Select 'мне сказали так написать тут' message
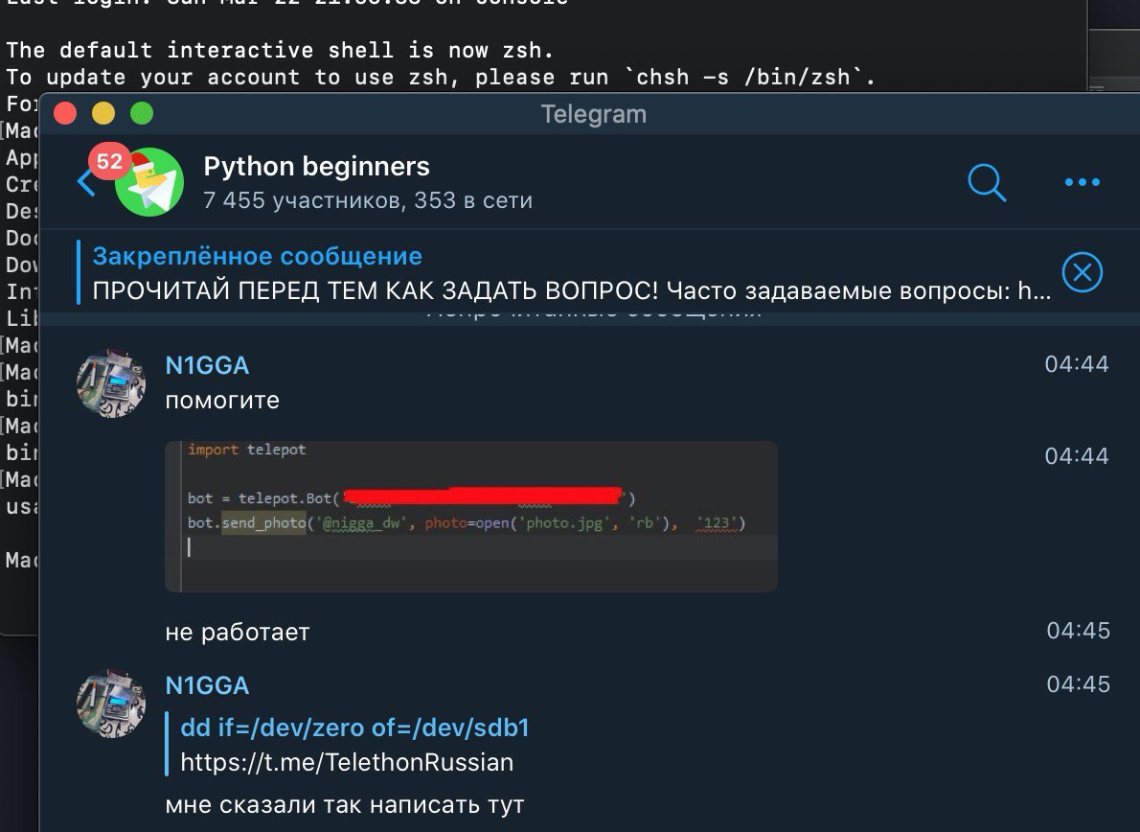 click(x=345, y=805)
